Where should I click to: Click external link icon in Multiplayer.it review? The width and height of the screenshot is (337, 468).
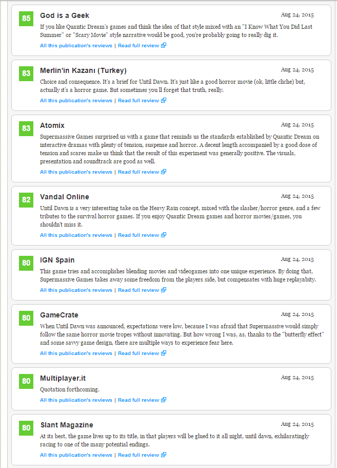(164, 400)
